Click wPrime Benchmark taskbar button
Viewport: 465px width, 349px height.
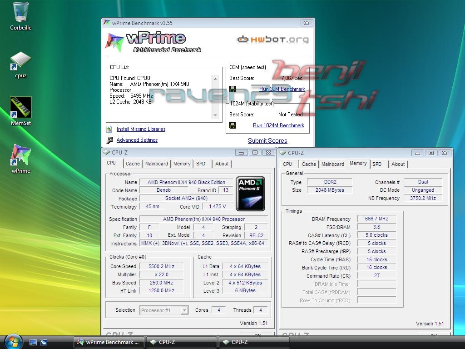(109, 342)
